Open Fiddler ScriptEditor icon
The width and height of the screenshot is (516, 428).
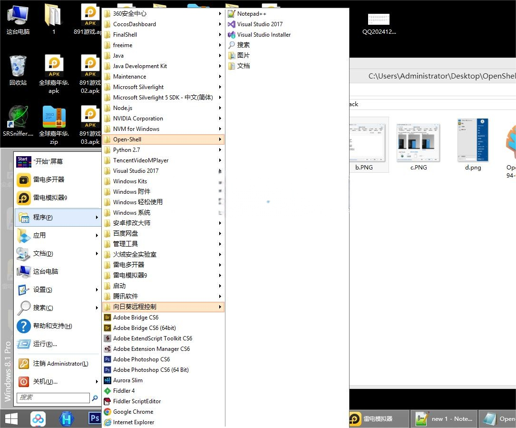107,401
